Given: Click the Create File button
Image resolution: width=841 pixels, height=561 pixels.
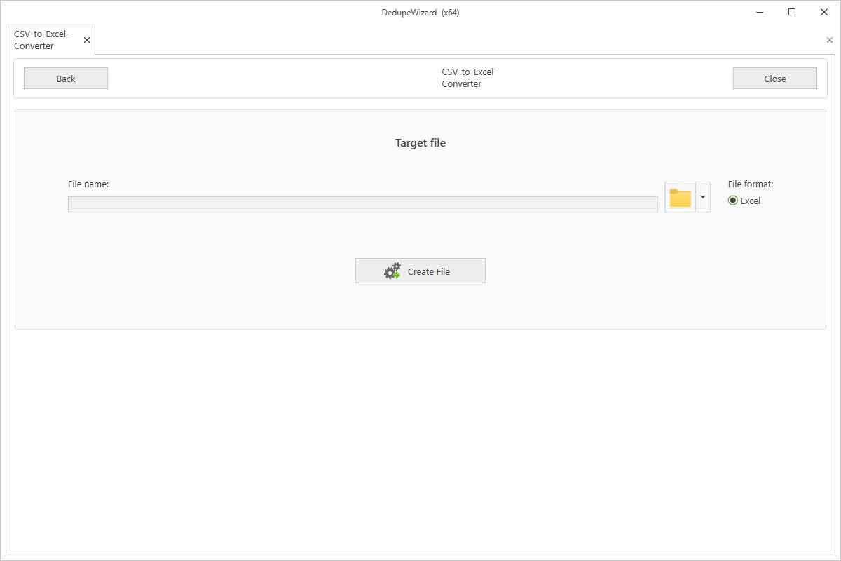Looking at the screenshot, I should pyautogui.click(x=420, y=270).
